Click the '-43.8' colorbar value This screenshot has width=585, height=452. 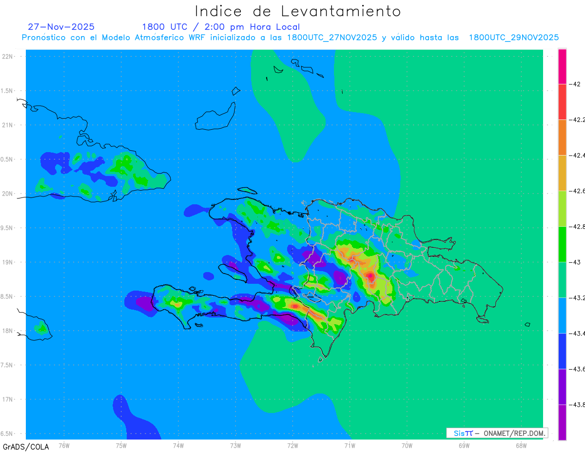578,404
